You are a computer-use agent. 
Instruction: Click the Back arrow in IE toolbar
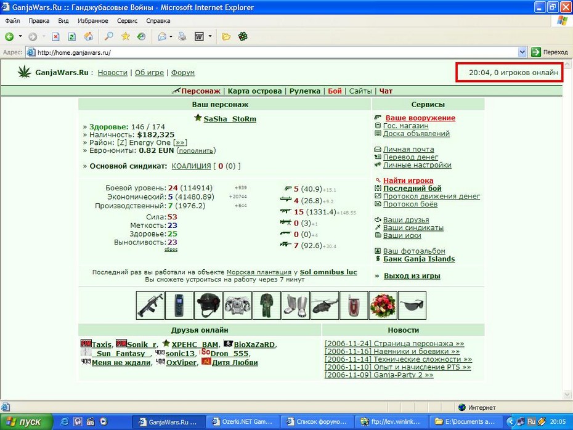(9, 36)
